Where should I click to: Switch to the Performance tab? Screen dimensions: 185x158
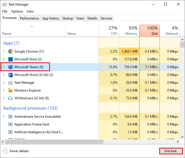(x=29, y=18)
